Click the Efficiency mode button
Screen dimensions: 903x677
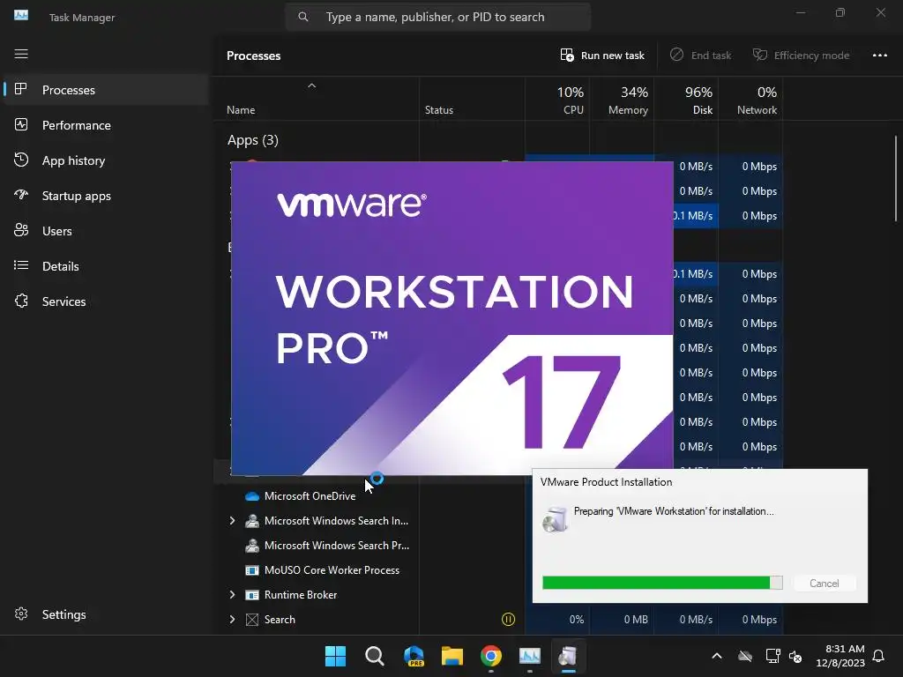(801, 56)
